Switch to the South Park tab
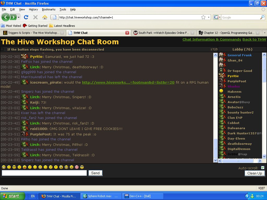 click(163, 33)
